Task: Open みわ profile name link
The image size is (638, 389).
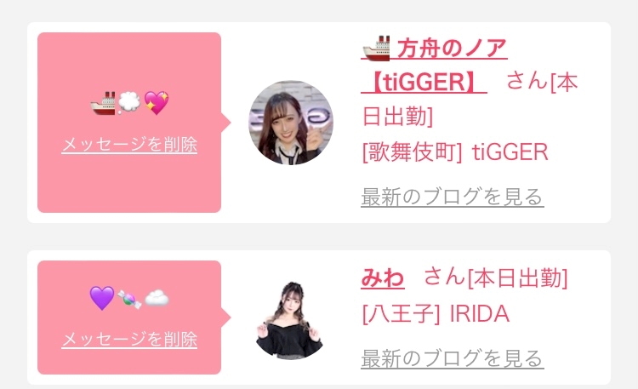Action: [x=383, y=277]
